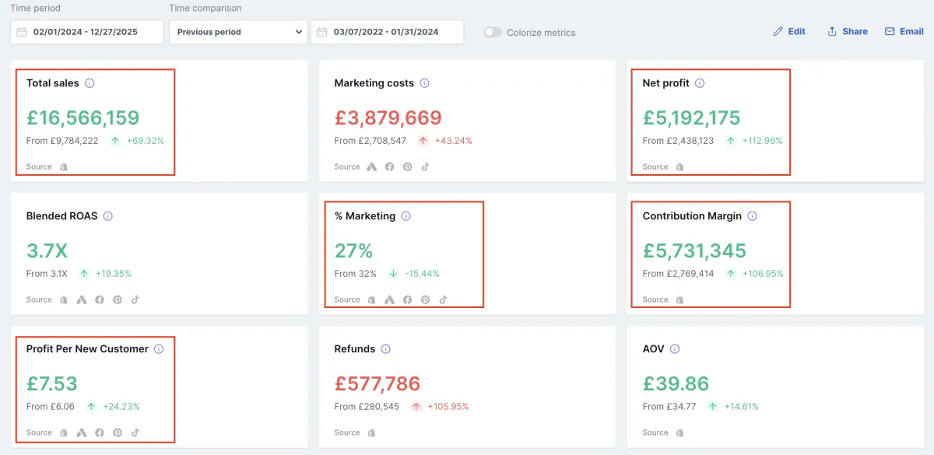
Task: Click the Edit button
Action: point(789,32)
